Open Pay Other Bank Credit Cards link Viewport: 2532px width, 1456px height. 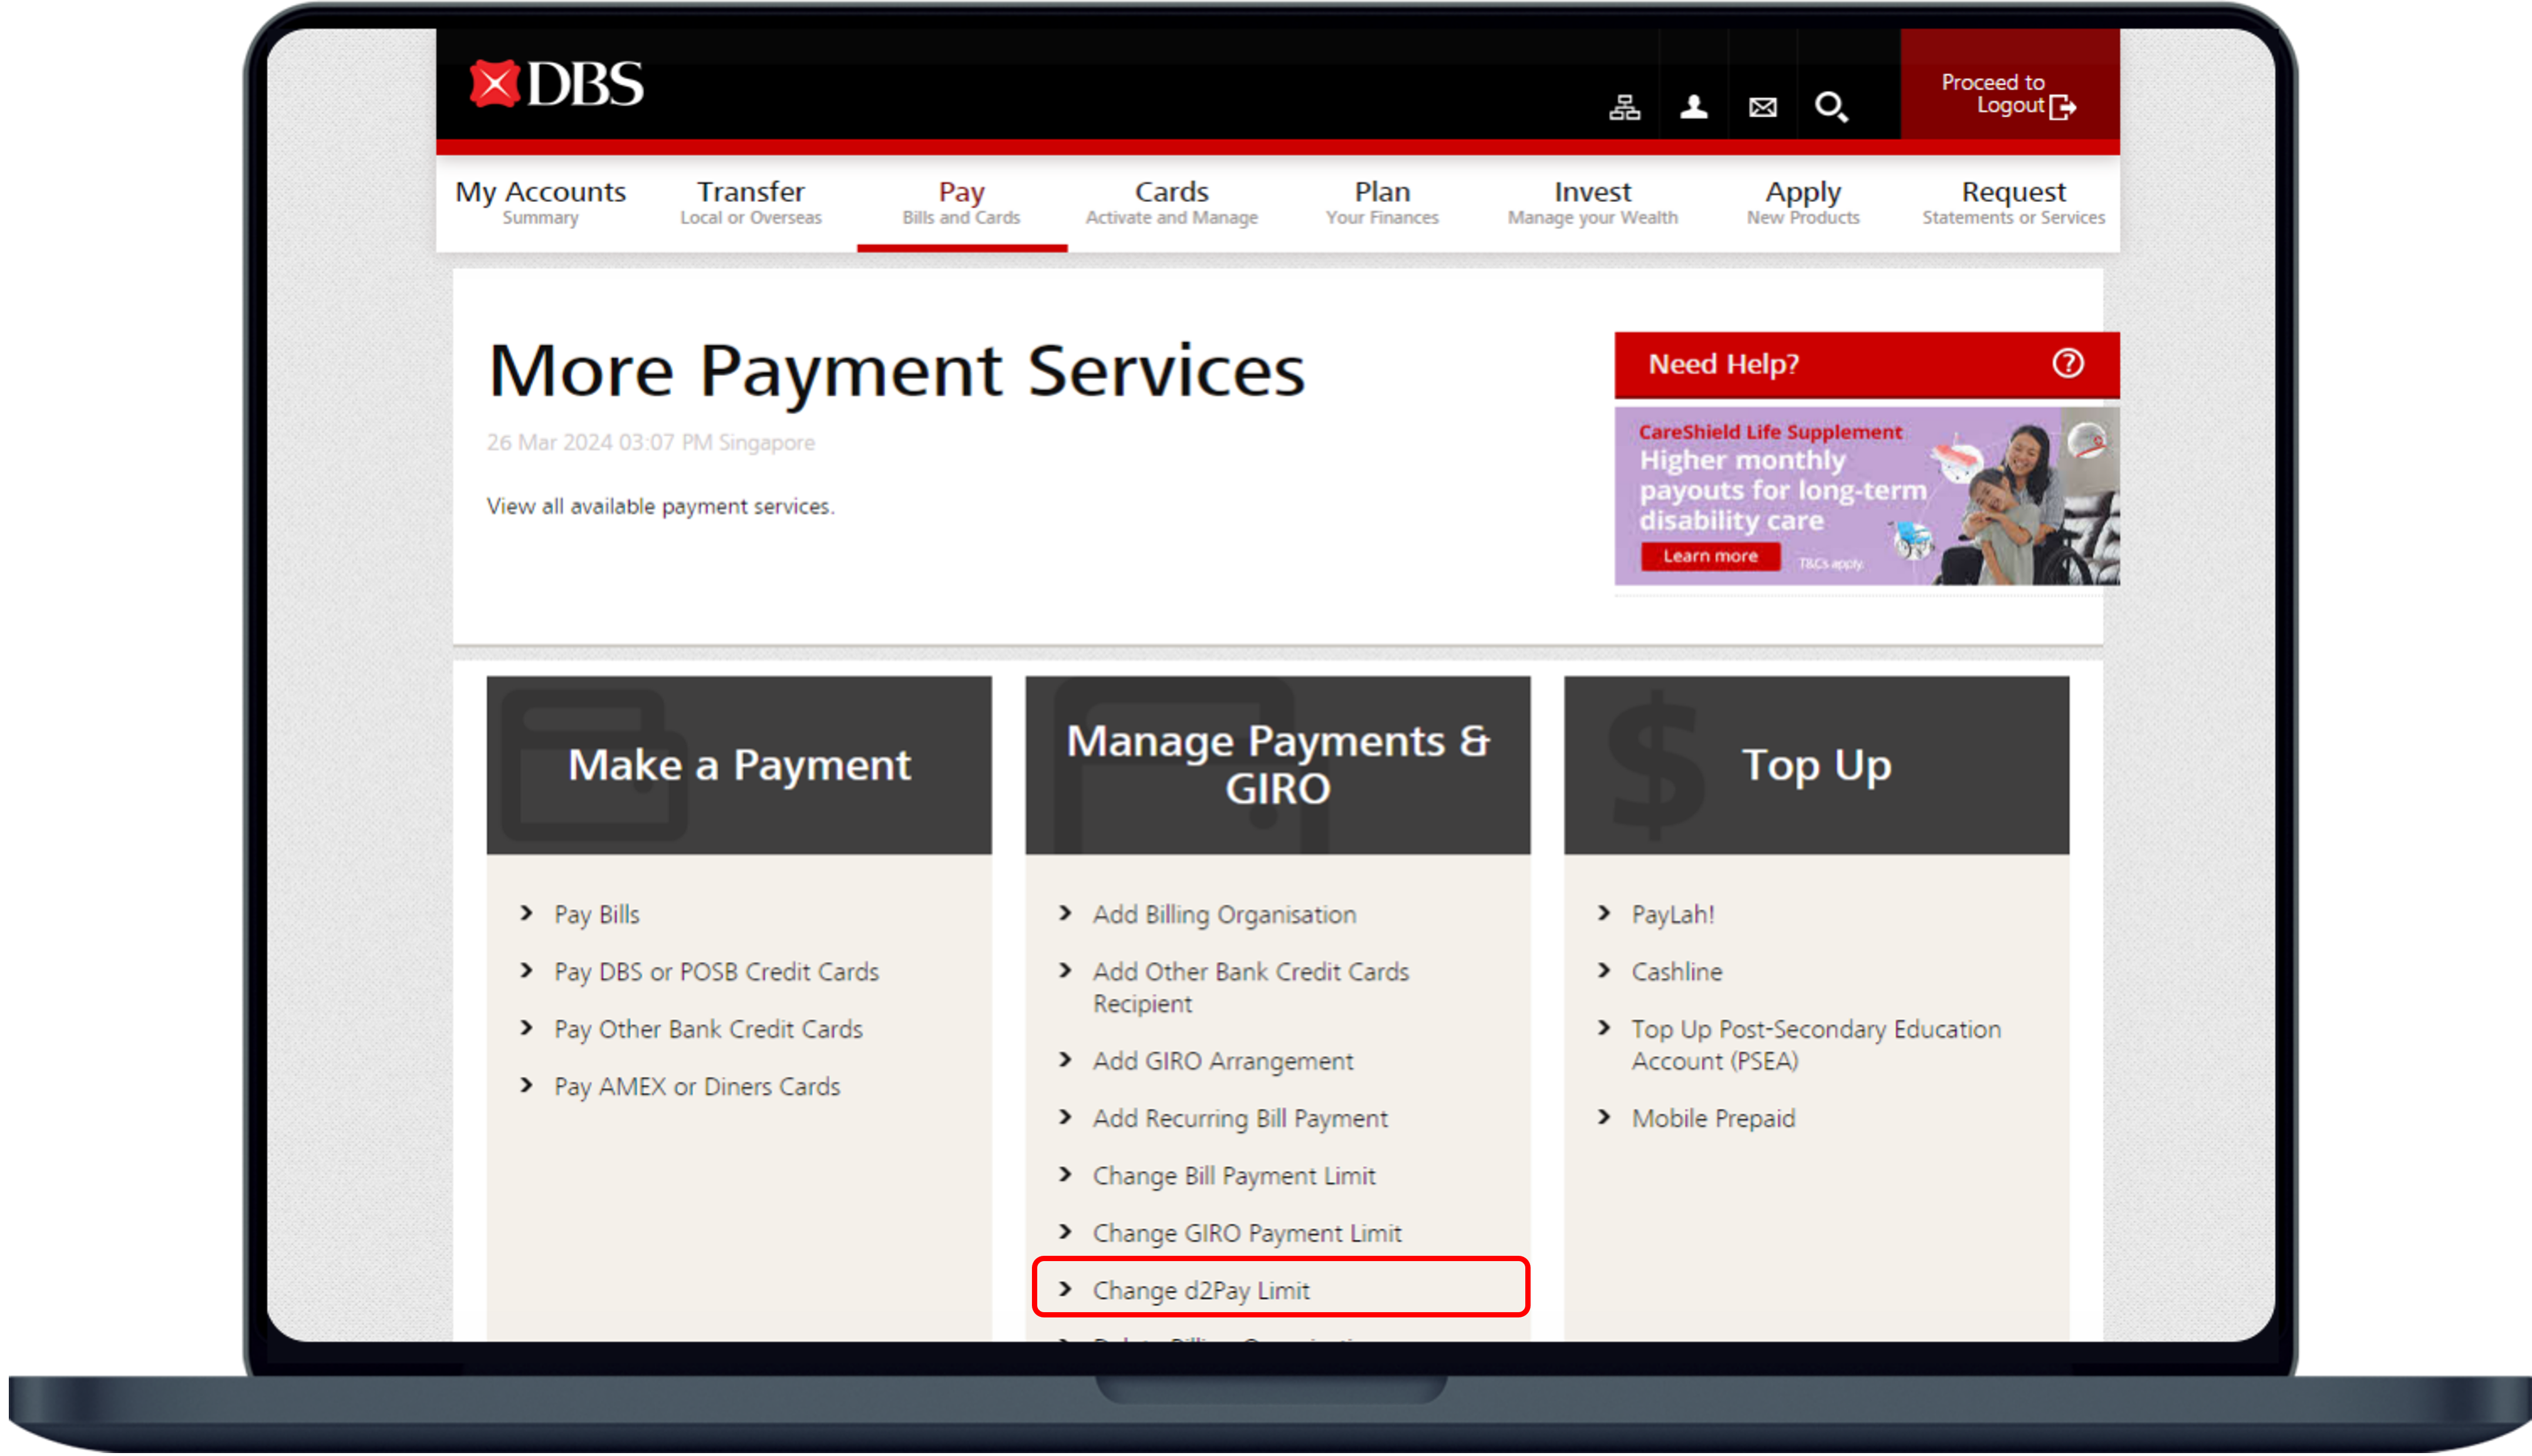[708, 1029]
